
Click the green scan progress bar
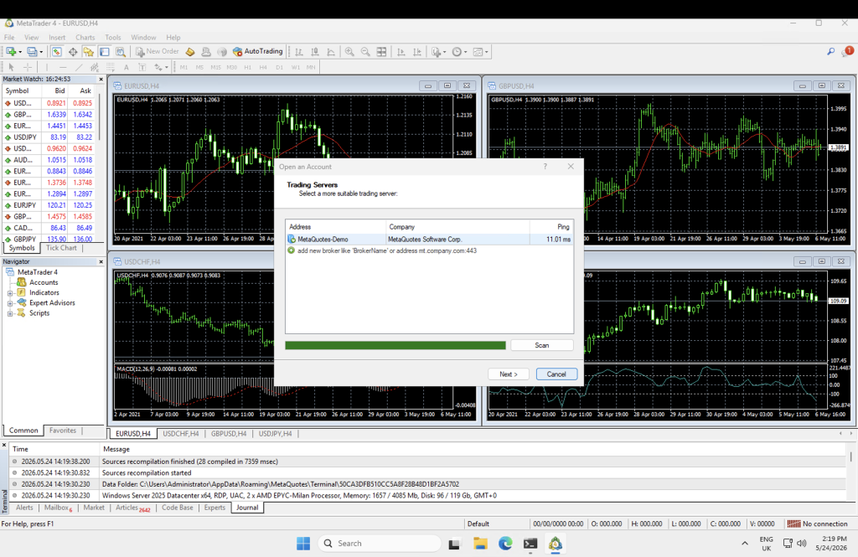(395, 345)
